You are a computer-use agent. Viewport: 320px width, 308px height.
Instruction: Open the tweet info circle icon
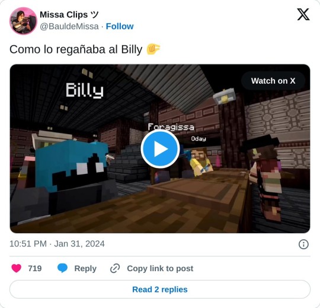click(x=303, y=245)
